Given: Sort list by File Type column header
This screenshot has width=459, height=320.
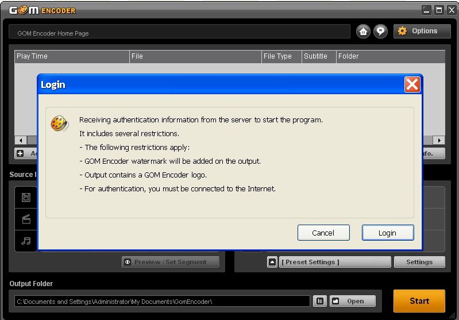Looking at the screenshot, I should tap(281, 56).
